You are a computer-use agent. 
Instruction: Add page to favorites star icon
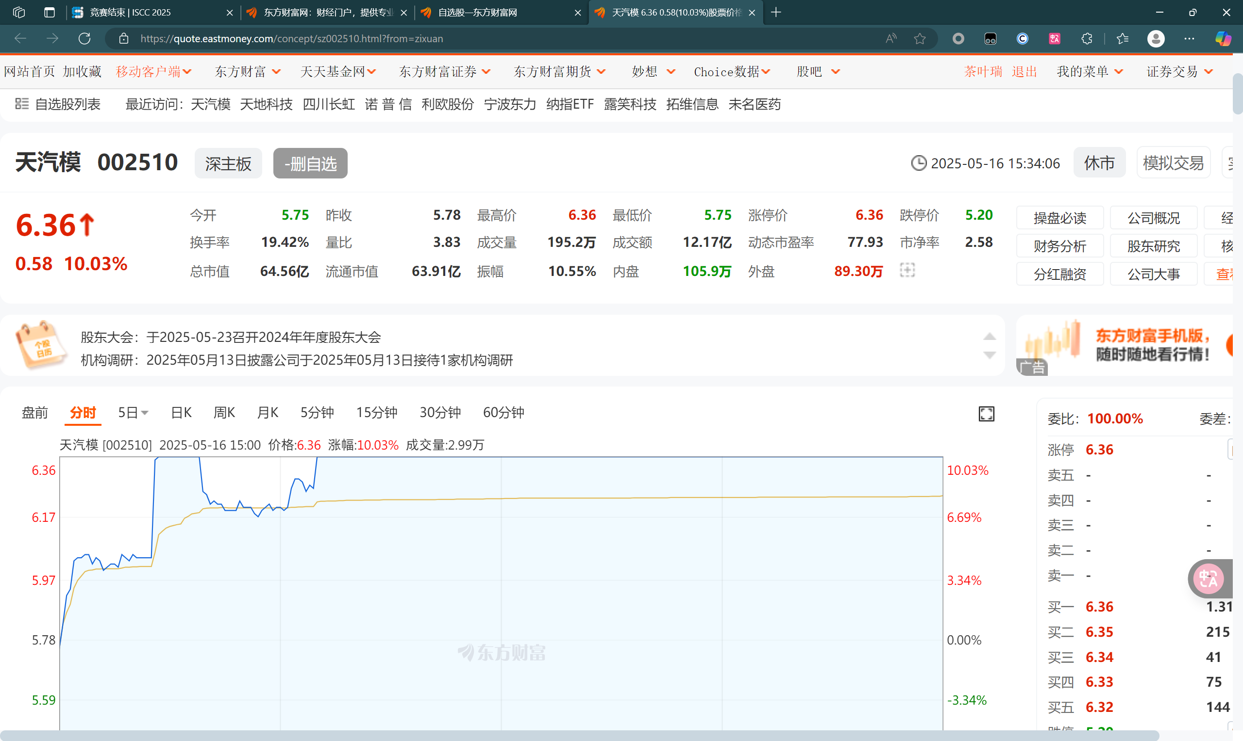coord(920,38)
